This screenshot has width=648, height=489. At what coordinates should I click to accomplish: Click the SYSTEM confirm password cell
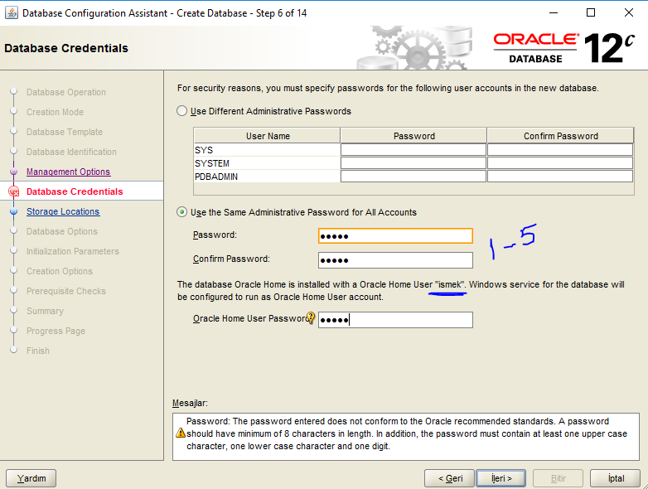(560, 163)
